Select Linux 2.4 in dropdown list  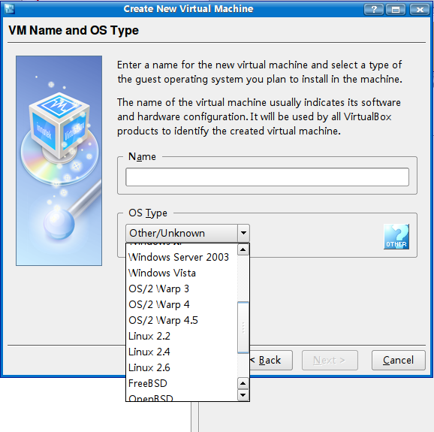(x=149, y=352)
